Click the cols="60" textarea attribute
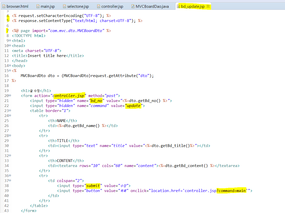This screenshot has width=285, height=213. point(112,166)
